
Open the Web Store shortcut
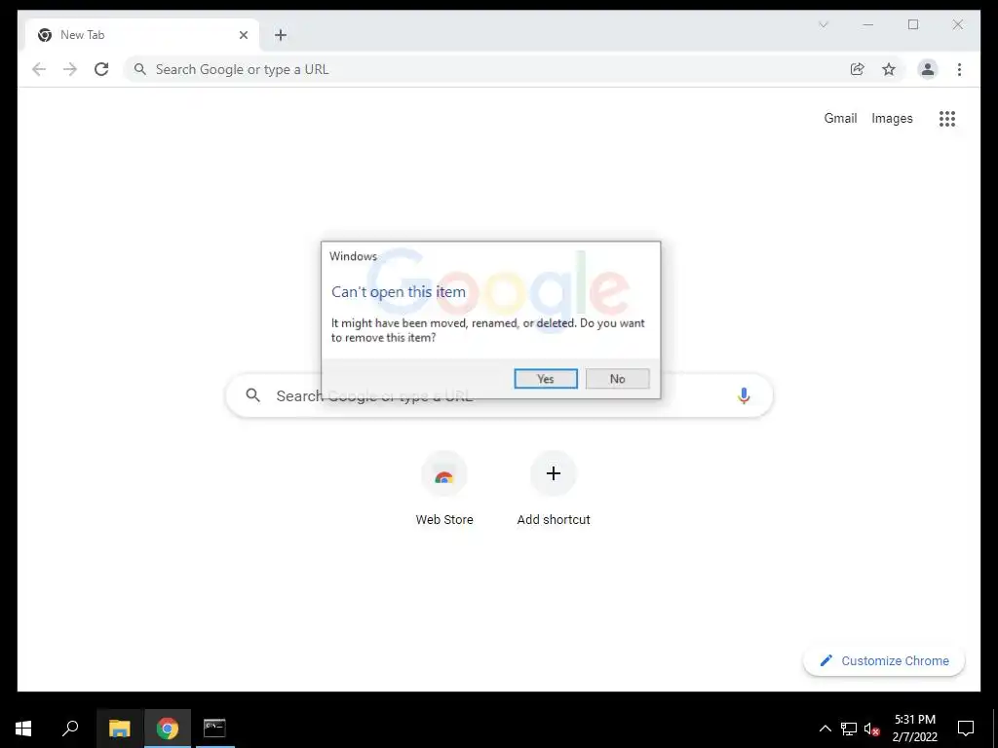(444, 489)
